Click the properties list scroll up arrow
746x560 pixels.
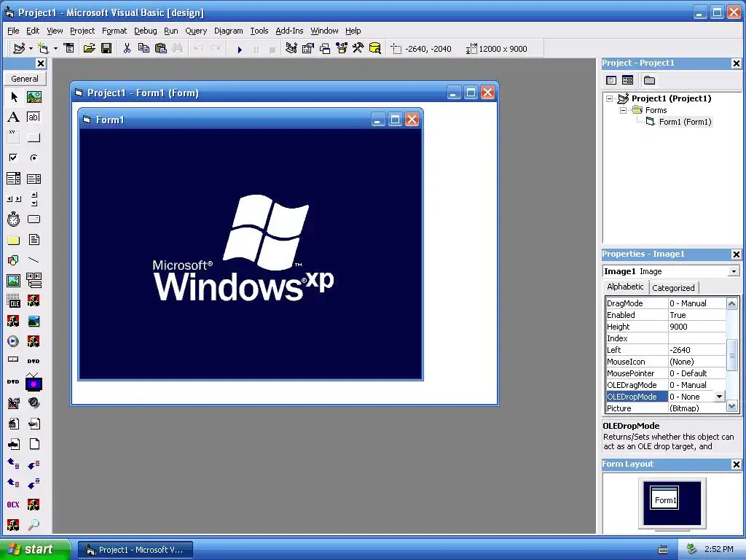[732, 303]
